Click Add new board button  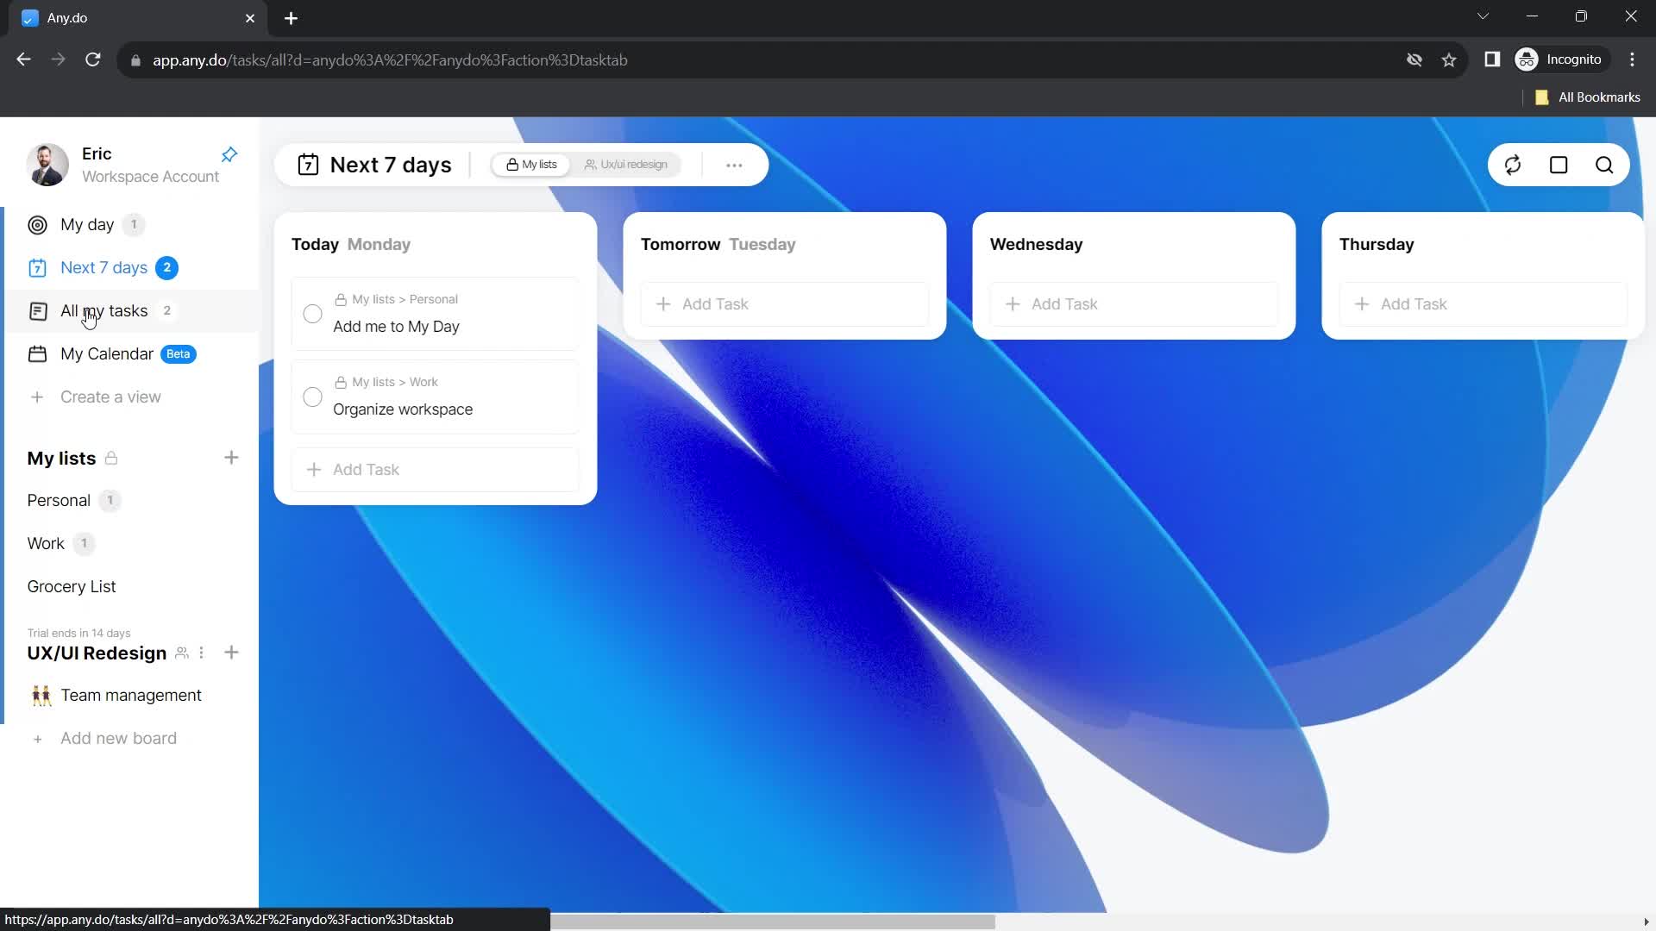[x=118, y=738]
